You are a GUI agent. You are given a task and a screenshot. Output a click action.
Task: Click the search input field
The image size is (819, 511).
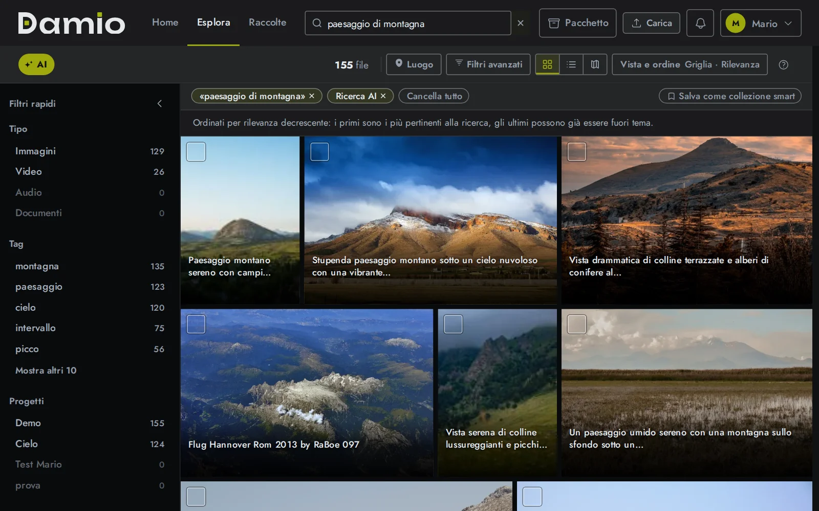click(x=407, y=23)
